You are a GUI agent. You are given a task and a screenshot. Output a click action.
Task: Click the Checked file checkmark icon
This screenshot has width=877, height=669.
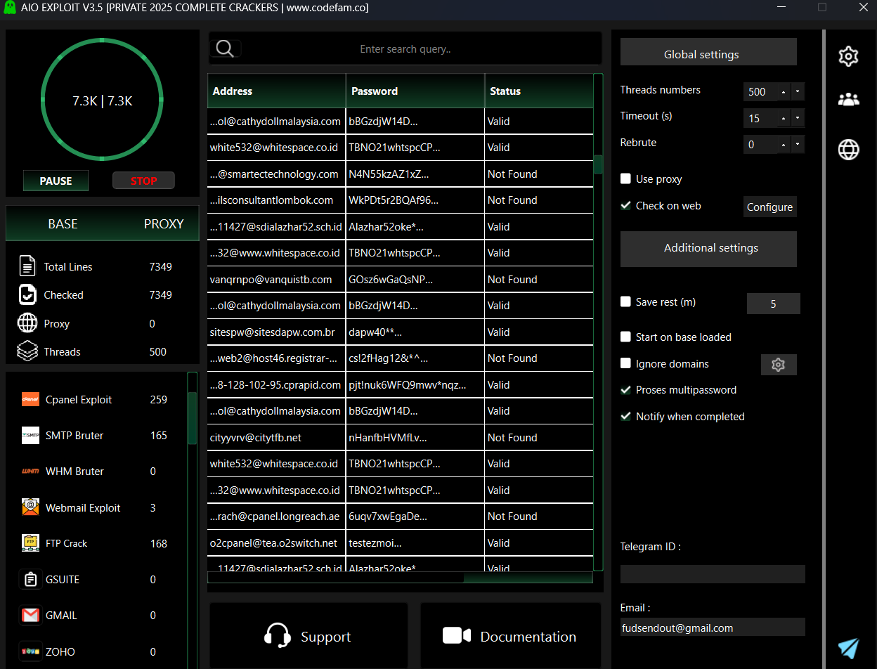(27, 294)
